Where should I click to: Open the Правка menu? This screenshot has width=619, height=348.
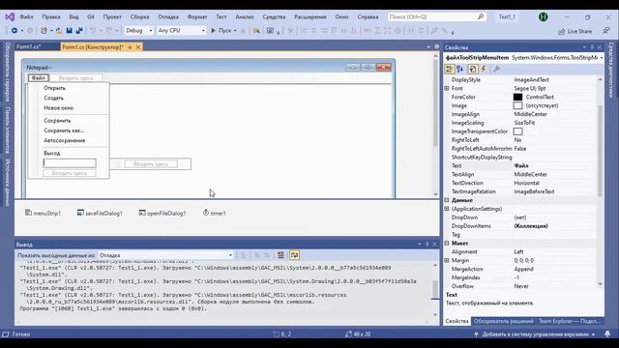(x=51, y=16)
